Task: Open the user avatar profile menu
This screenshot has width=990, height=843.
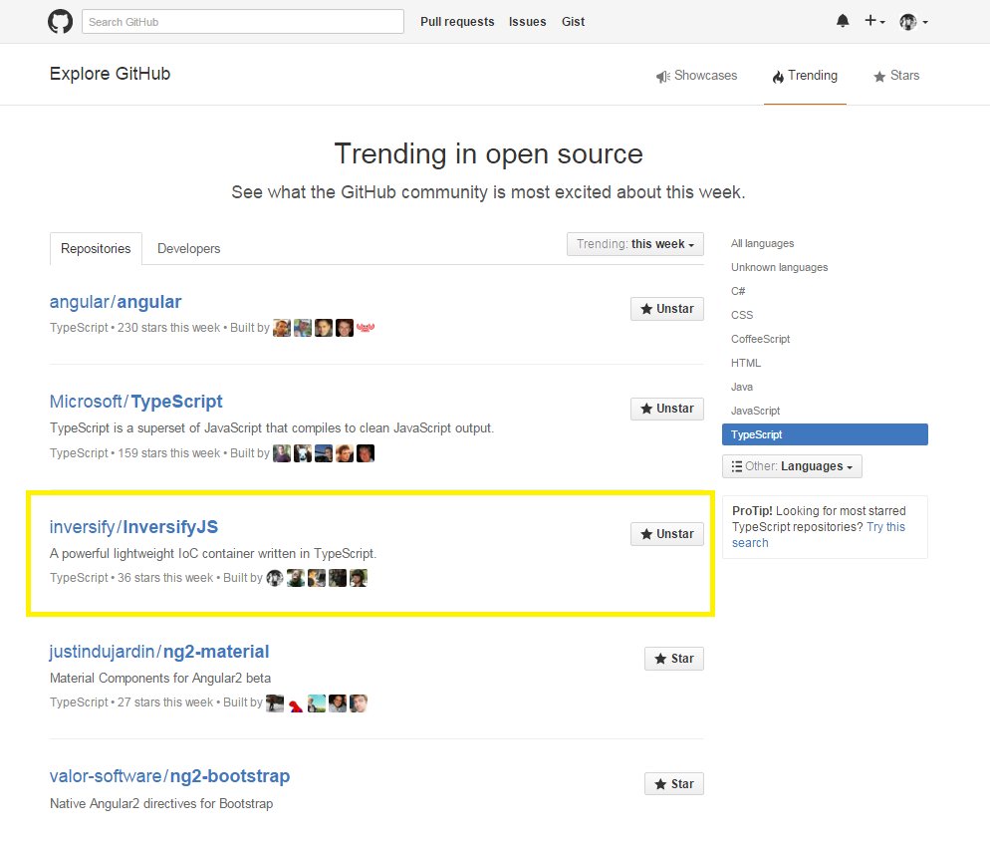Action: [913, 22]
